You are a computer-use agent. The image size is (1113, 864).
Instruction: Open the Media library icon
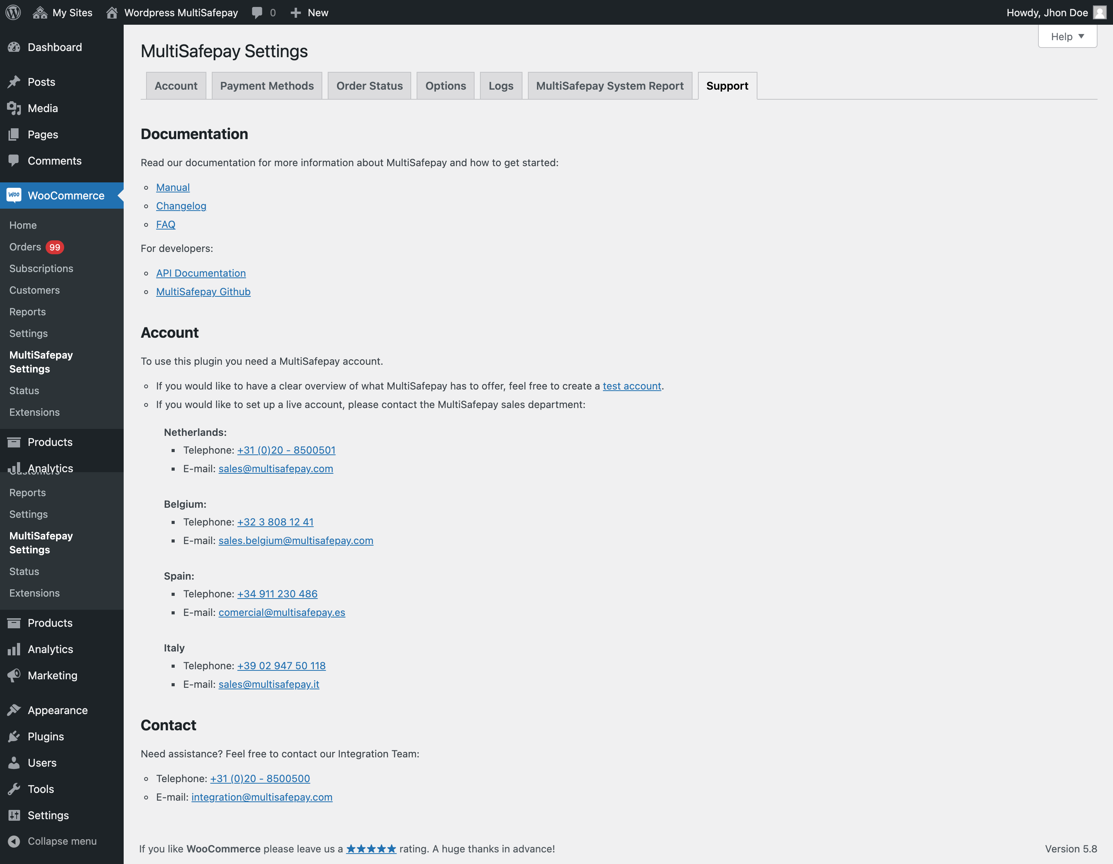[14, 108]
